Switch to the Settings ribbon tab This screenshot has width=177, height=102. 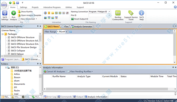23,7
